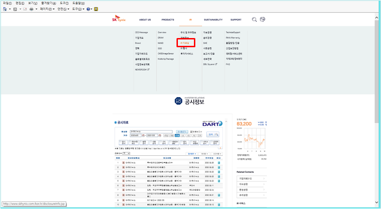Click the search magnifier icon in site header
Image resolution: width=381 pixels, height=209 pixels.
coord(254,20)
